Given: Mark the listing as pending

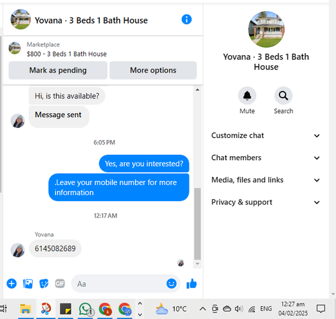Looking at the screenshot, I should click(x=58, y=70).
